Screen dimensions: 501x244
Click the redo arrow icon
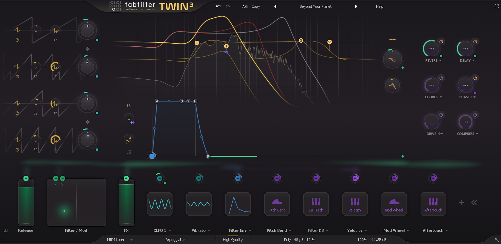[228, 6]
